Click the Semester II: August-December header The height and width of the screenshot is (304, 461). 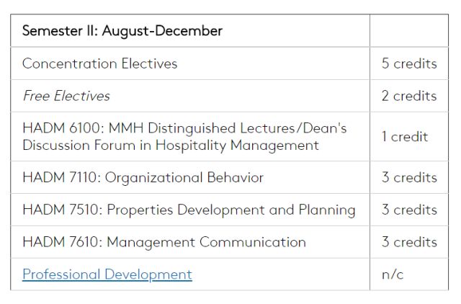pos(122,30)
